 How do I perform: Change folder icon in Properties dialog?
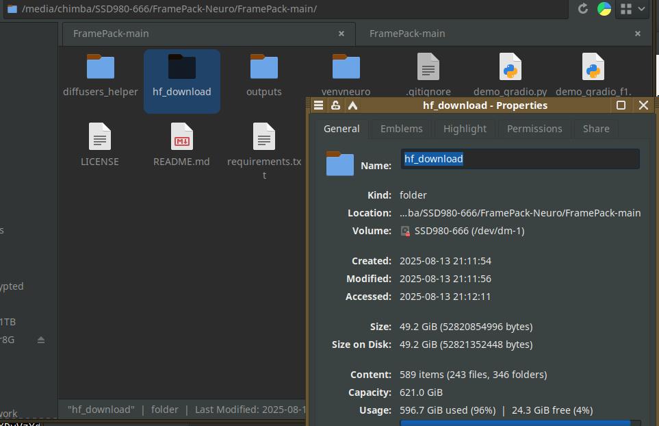tap(339, 164)
